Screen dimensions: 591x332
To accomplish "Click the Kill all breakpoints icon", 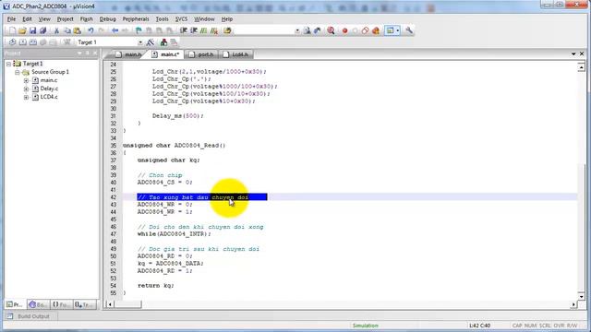I will pyautogui.click(x=376, y=30).
